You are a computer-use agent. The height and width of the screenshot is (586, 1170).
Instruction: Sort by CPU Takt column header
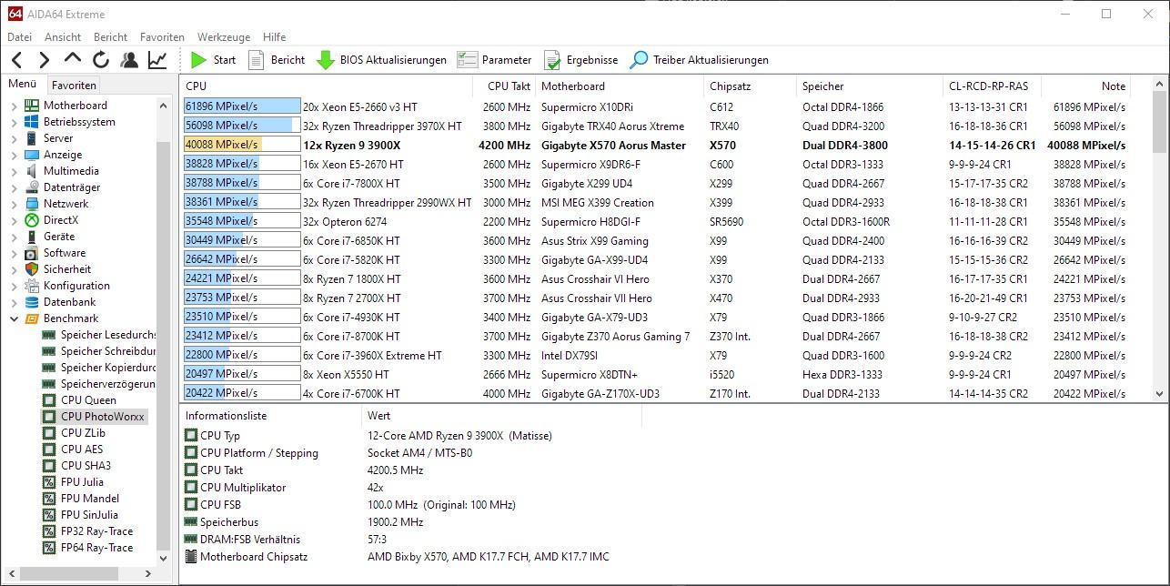tap(504, 86)
